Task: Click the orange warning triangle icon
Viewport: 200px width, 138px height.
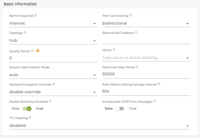Action: [x=38, y=50]
